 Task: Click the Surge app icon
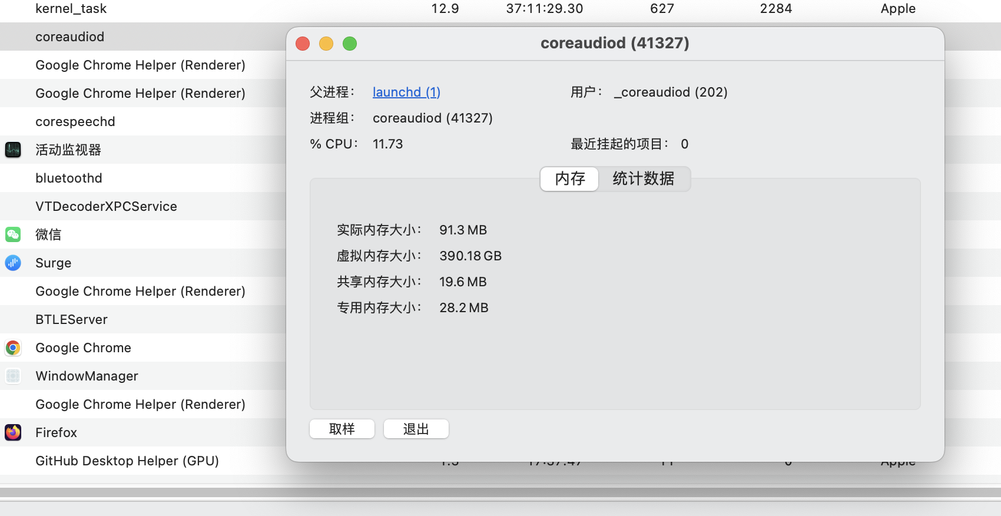(13, 263)
